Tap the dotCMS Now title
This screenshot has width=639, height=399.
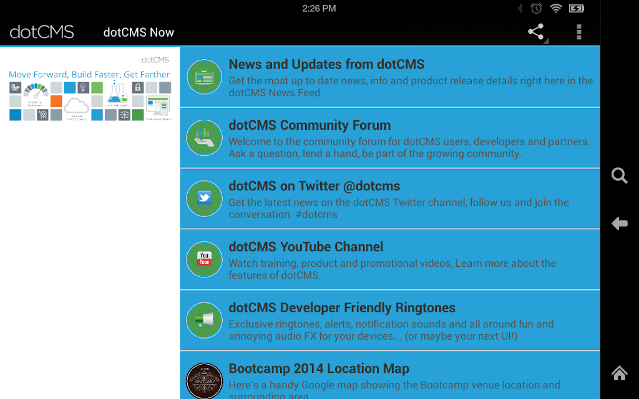139,32
